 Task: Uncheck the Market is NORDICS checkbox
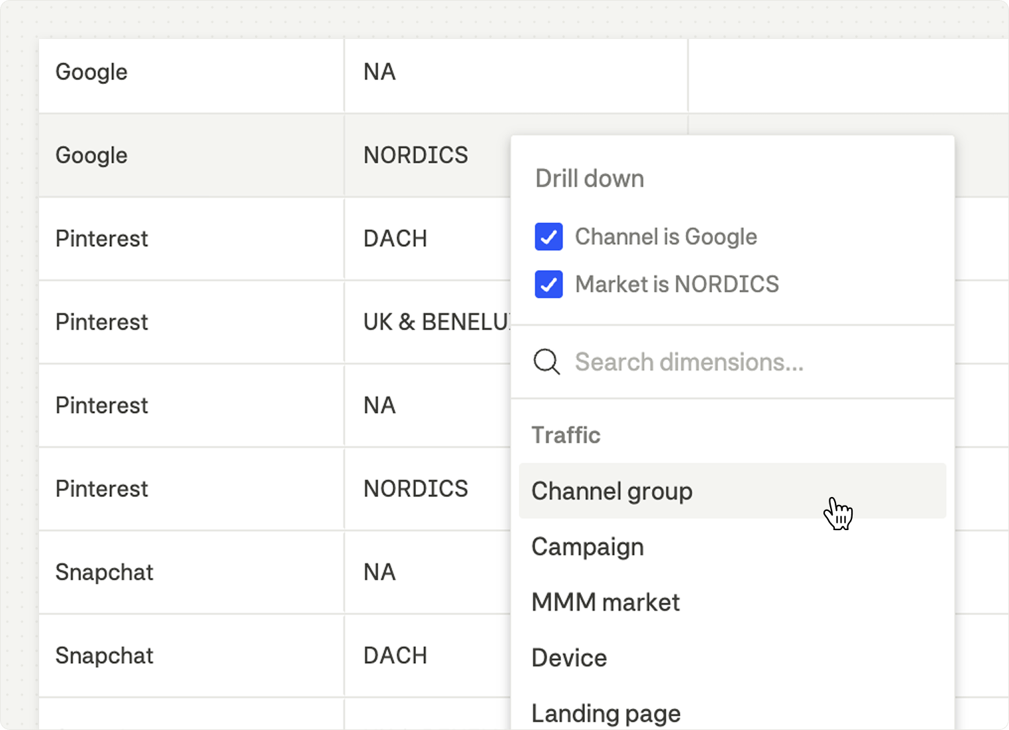click(549, 285)
